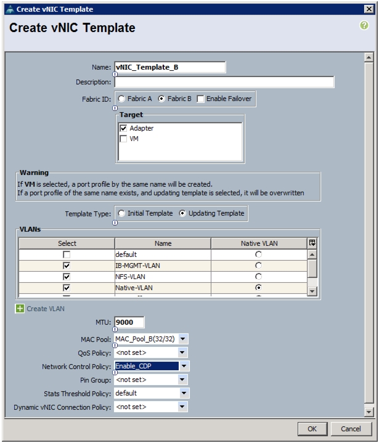The width and height of the screenshot is (379, 443).
Task: Sort by the Select column header
Action: coord(67,243)
